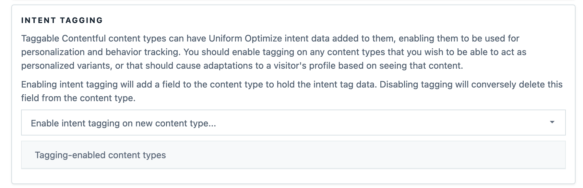Click 'field from the content type.' text
This screenshot has height=188, width=583.
pyautogui.click(x=78, y=98)
